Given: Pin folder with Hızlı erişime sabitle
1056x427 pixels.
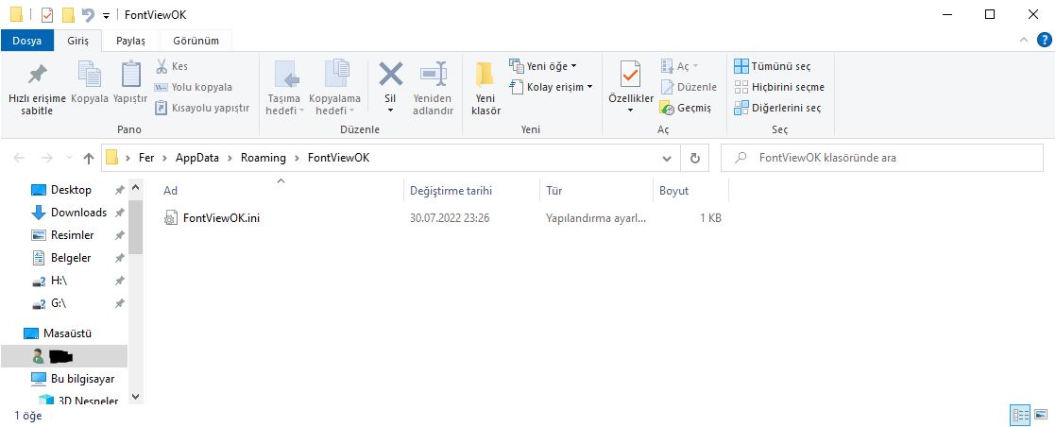Looking at the screenshot, I should click(x=37, y=90).
